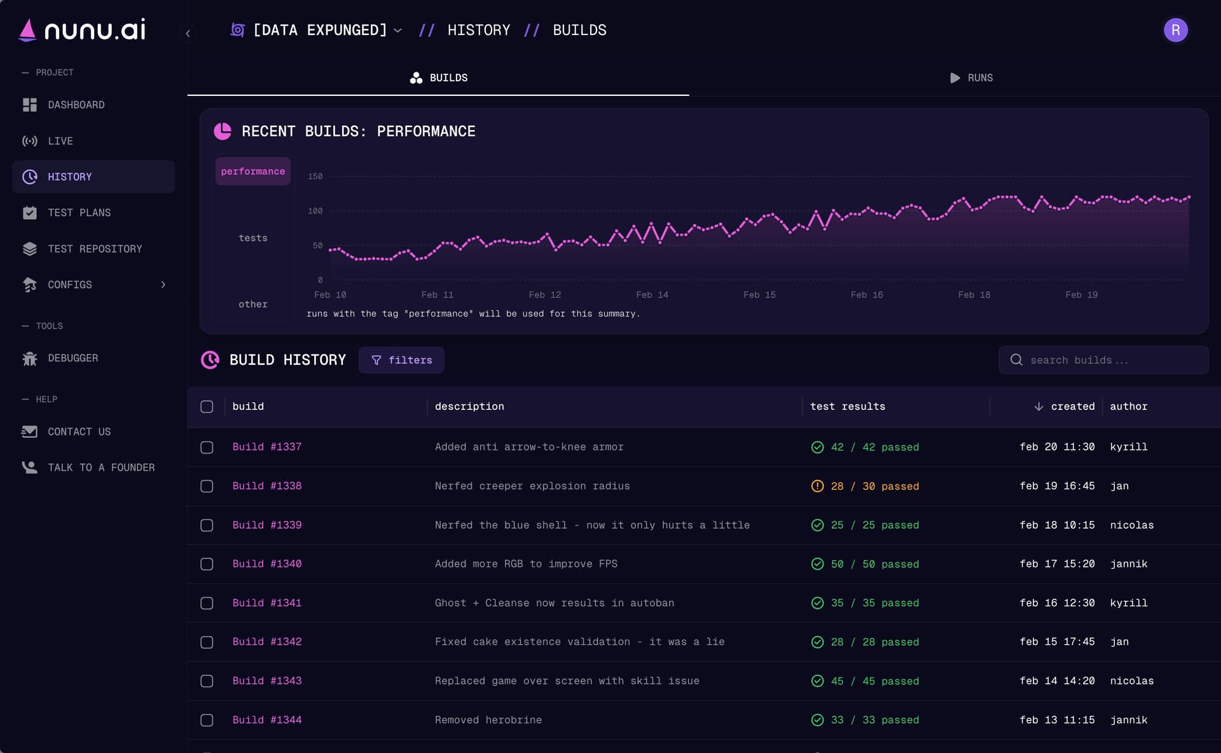Select the tests chart category
The width and height of the screenshot is (1221, 753).
point(252,238)
